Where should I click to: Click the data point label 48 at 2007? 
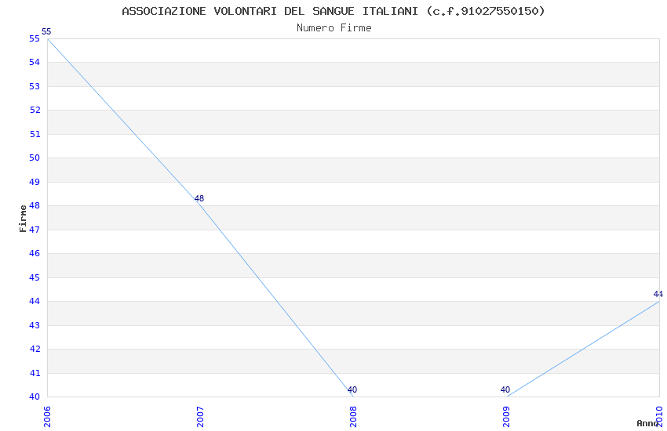pos(199,198)
